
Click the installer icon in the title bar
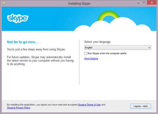(4, 4)
